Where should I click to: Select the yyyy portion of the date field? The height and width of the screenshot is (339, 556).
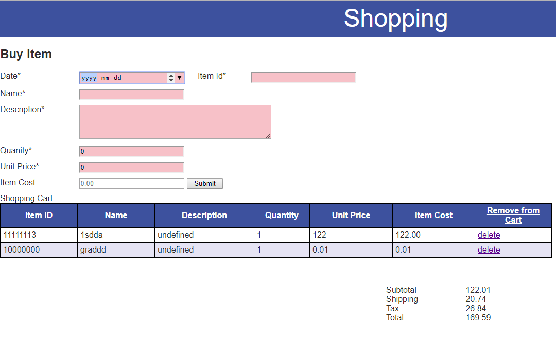point(89,78)
